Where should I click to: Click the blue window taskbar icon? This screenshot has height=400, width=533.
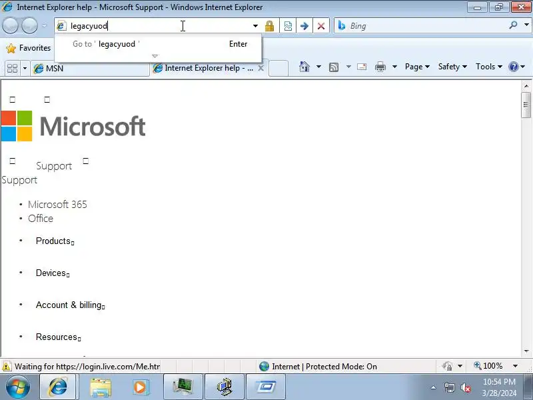(x=265, y=387)
